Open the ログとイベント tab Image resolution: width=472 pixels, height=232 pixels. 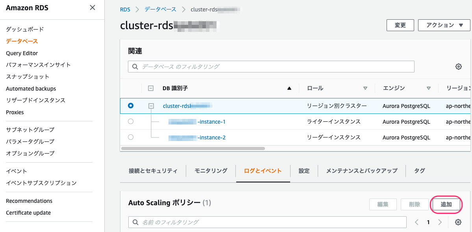(263, 171)
